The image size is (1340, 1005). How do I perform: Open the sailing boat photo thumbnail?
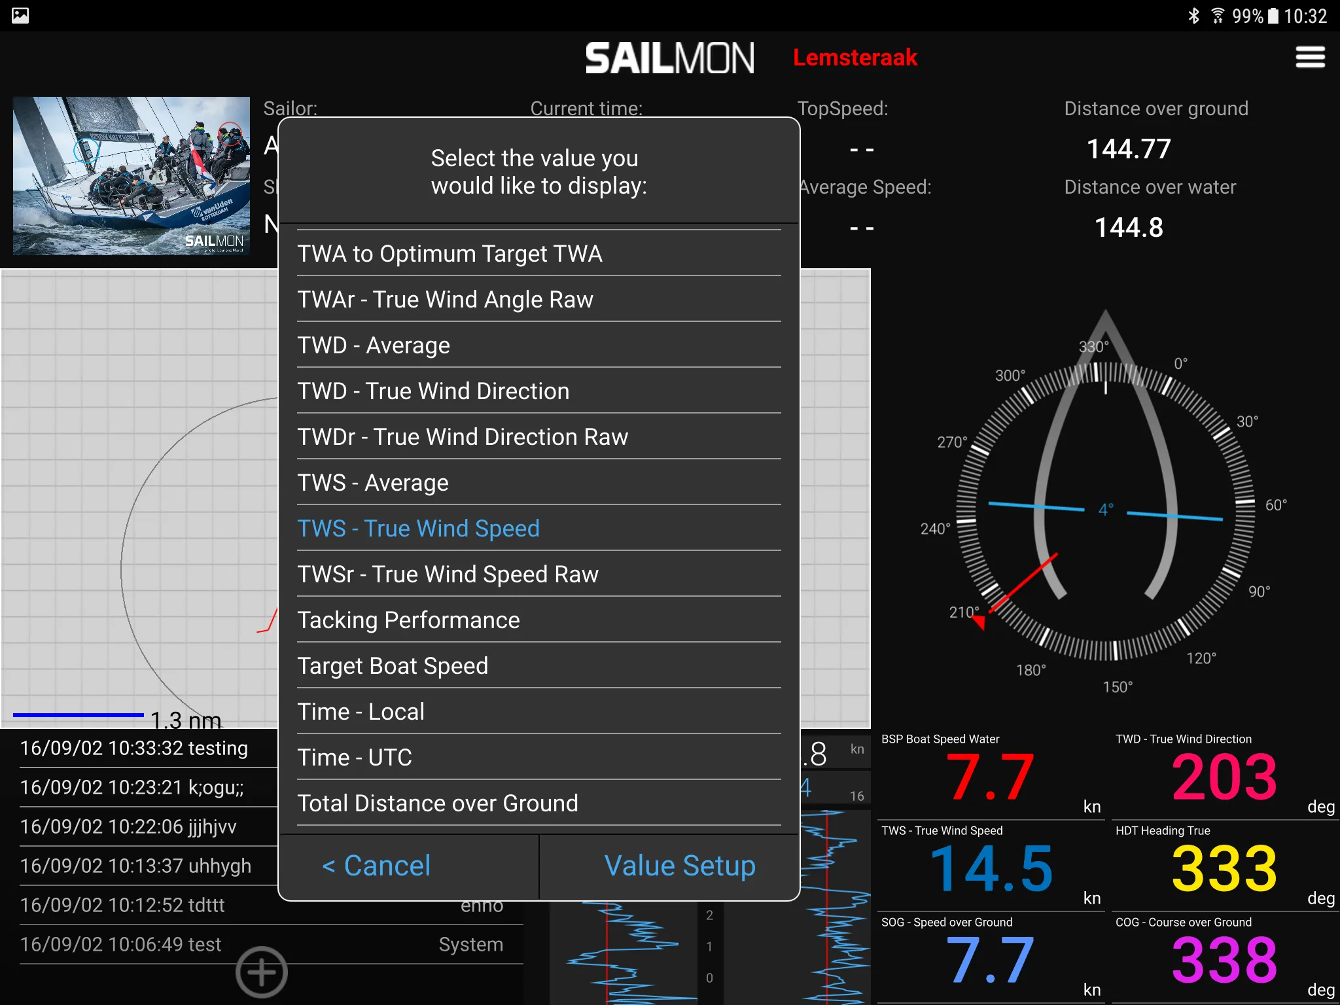[x=132, y=175]
